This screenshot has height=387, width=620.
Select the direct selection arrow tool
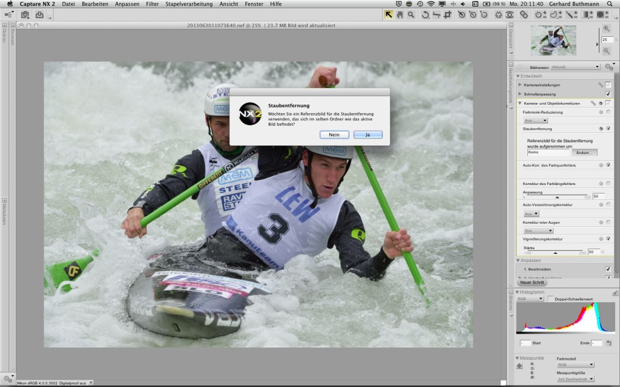click(389, 15)
